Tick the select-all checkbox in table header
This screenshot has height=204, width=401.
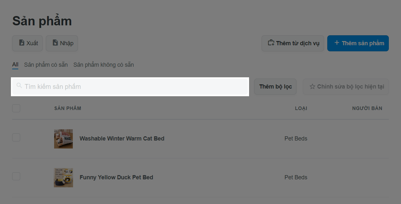pos(16,108)
